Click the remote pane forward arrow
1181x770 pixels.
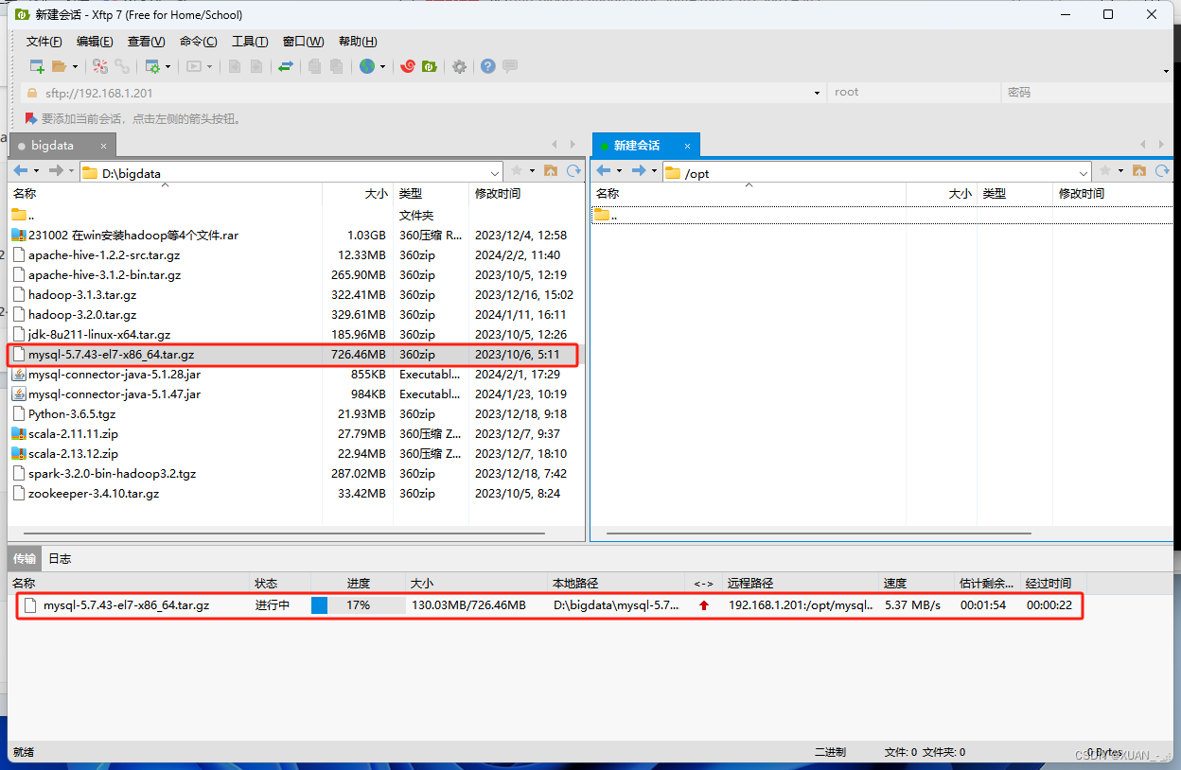coord(639,171)
